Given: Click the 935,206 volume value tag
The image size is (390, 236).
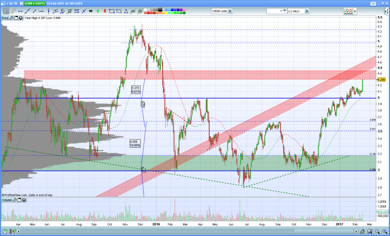Looking at the screenshot, I should [383, 212].
